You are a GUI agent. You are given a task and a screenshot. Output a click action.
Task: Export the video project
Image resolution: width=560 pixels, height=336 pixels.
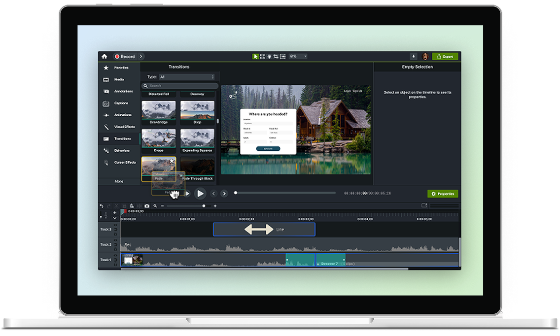pos(445,57)
